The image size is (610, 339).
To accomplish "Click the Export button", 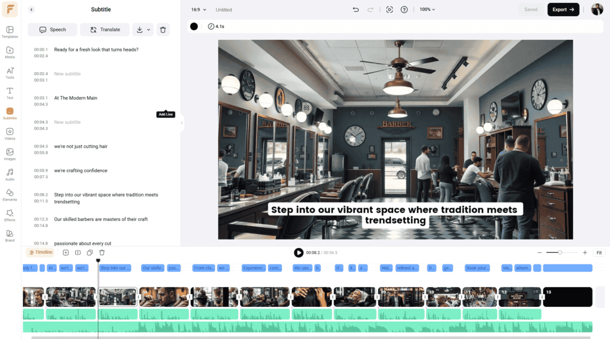I will (563, 10).
